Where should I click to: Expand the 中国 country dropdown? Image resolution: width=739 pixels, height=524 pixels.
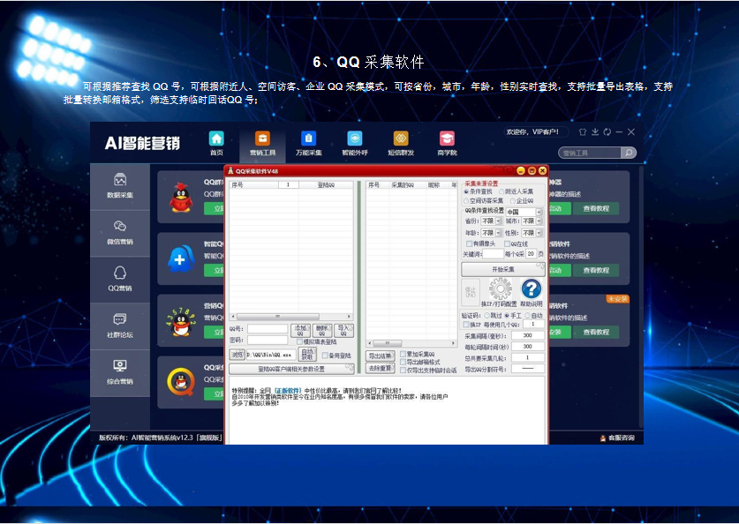tap(539, 212)
